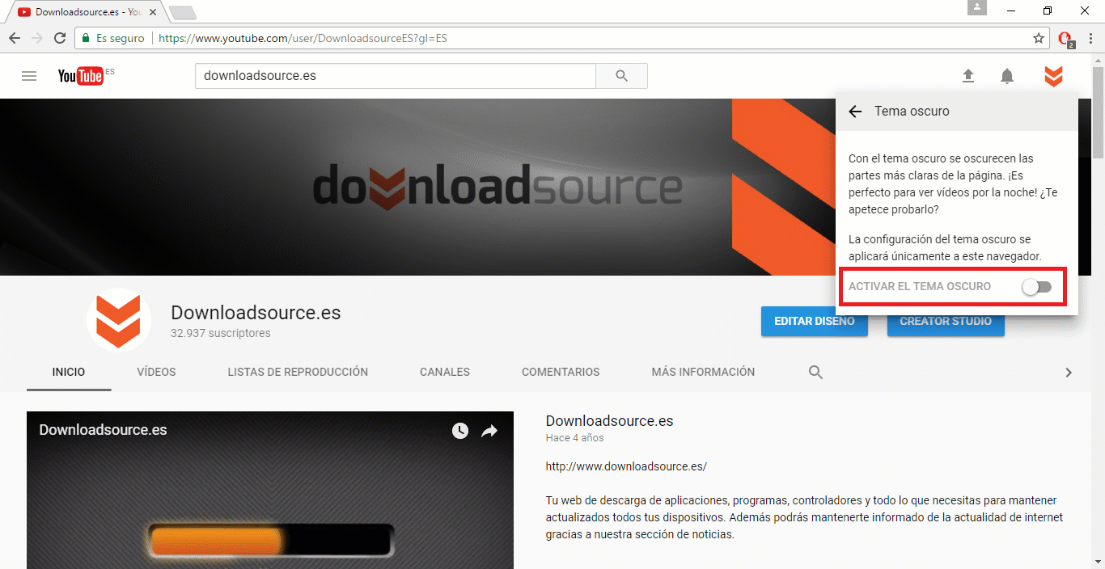This screenshot has width=1105, height=569.
Task: Minimize the browser window
Action: click(x=1011, y=11)
